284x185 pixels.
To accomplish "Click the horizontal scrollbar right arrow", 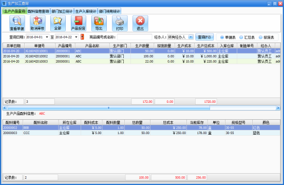I will pyautogui.click(x=278, y=108).
